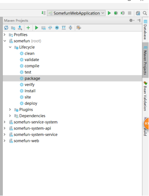This screenshot has width=149, height=196.
Task: Click Execute Maven Goal icon
Action: (x=43, y=28)
